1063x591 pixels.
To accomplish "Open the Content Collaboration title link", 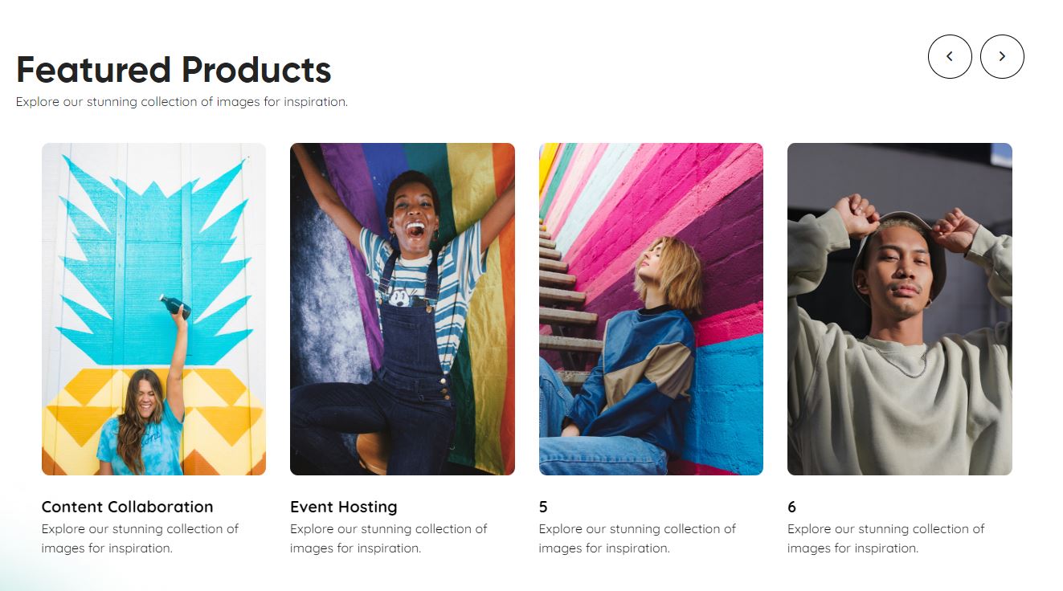I will point(128,507).
